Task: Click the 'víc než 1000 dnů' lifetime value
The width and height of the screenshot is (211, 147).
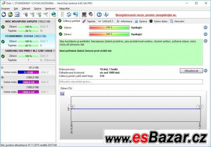Action: pyautogui.click(x=110, y=73)
